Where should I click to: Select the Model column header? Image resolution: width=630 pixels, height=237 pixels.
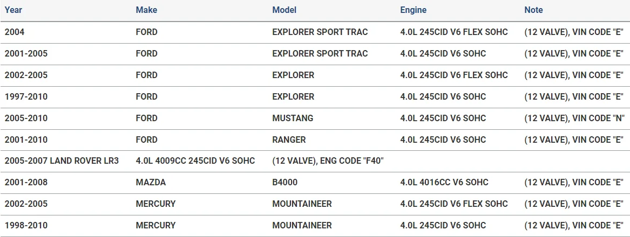click(284, 10)
